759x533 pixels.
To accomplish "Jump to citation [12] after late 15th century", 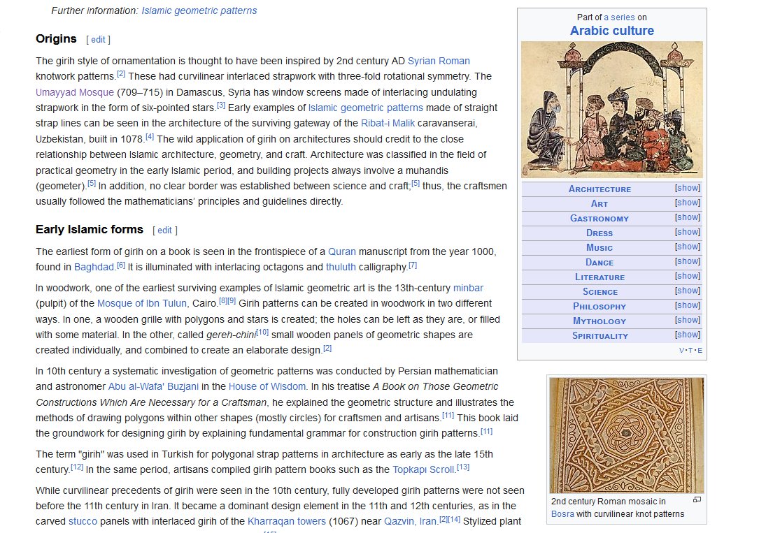I will (77, 467).
